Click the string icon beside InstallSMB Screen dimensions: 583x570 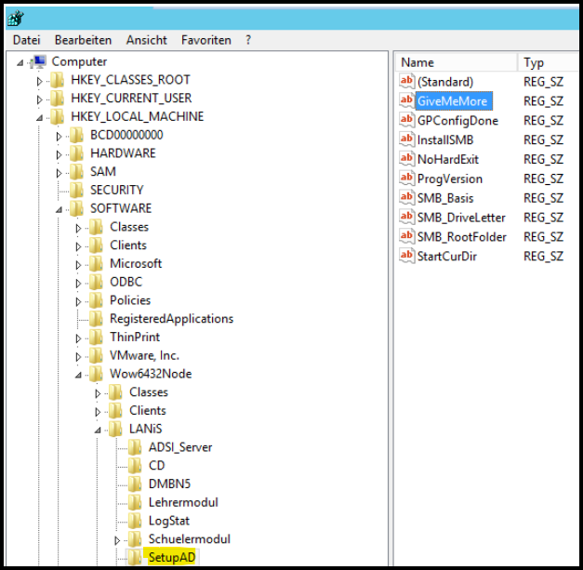click(x=406, y=139)
